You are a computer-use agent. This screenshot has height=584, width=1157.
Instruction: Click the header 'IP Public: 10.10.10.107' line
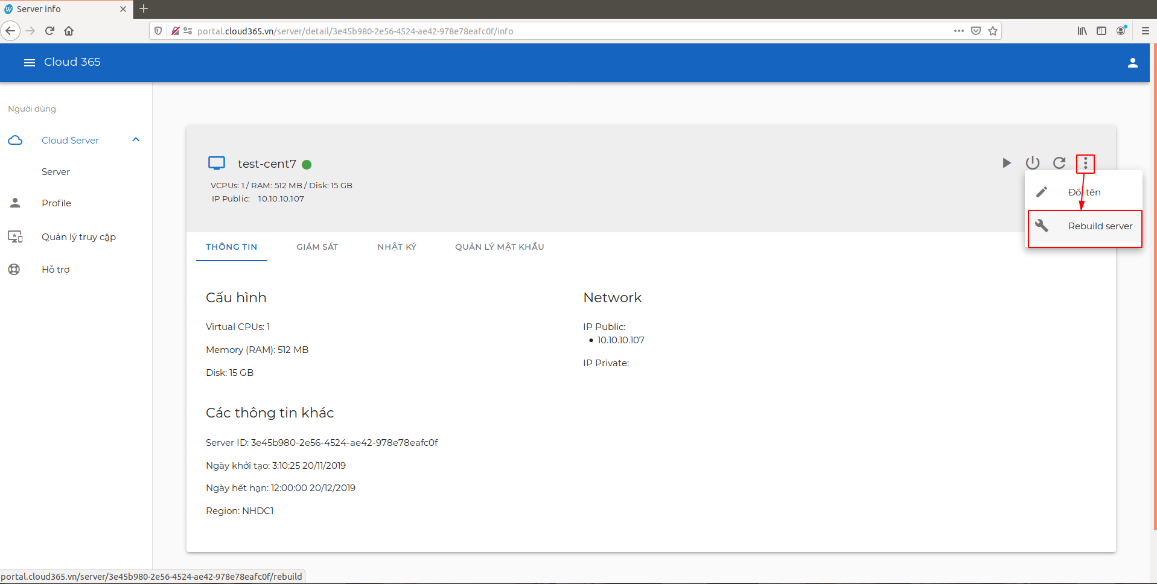tap(258, 199)
